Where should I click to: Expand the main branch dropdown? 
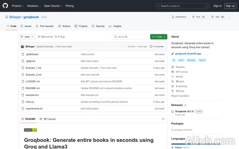[x=27, y=37]
